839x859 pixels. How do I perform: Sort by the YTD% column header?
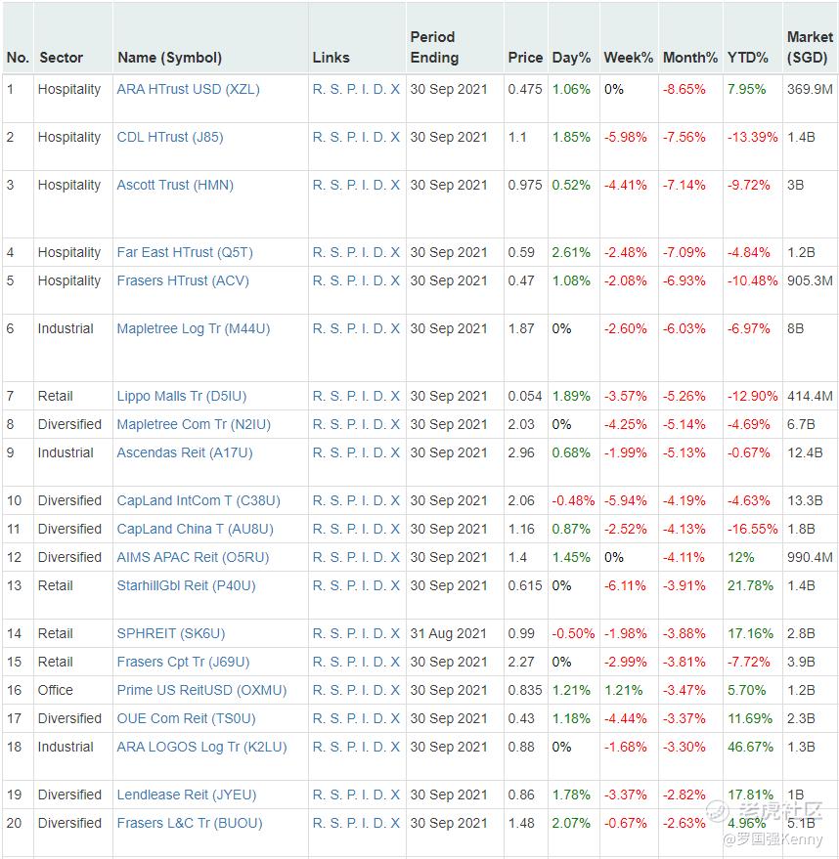click(x=747, y=58)
